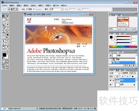Switch to Standard editing mode
This screenshot has height=111, width=139.
point(4,61)
